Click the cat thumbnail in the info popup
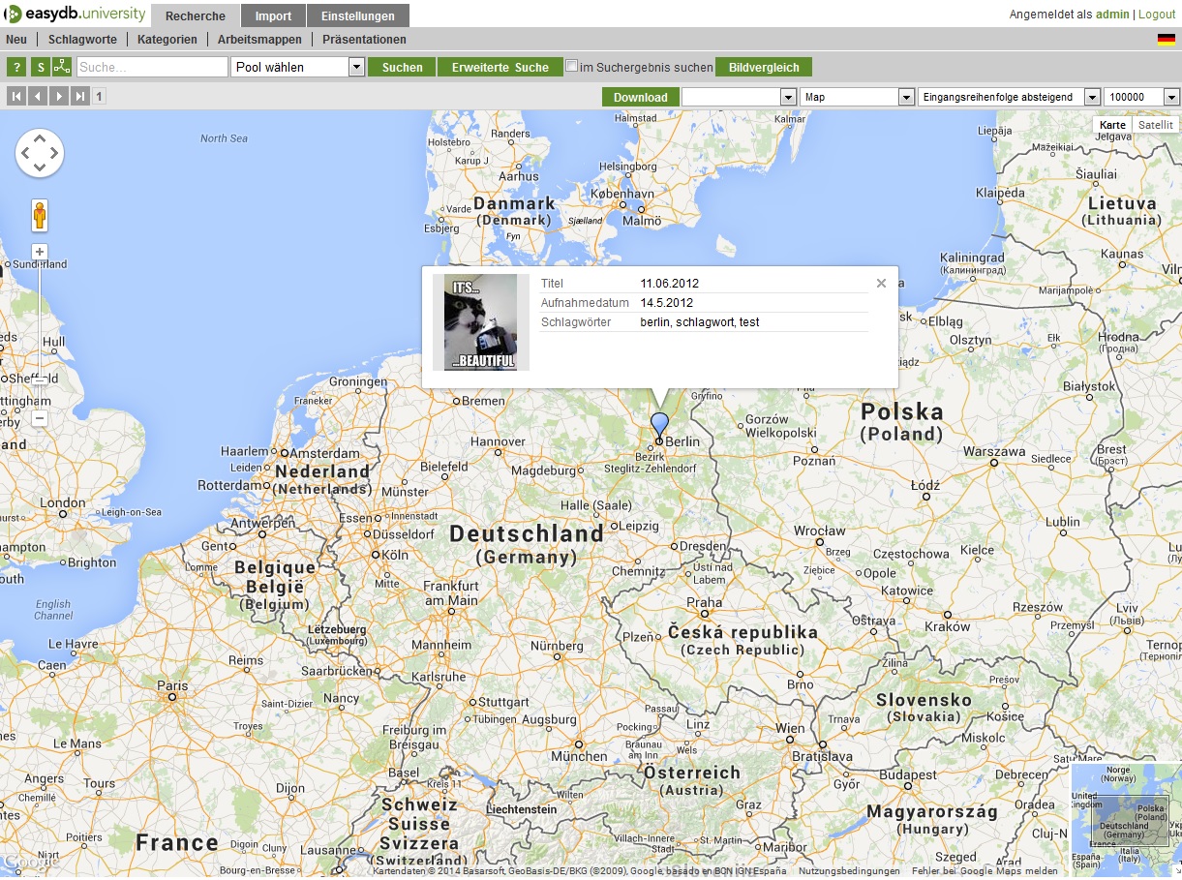 click(481, 322)
